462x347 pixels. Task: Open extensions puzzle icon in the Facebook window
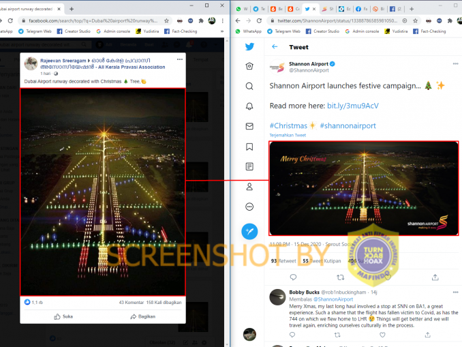[x=201, y=20]
